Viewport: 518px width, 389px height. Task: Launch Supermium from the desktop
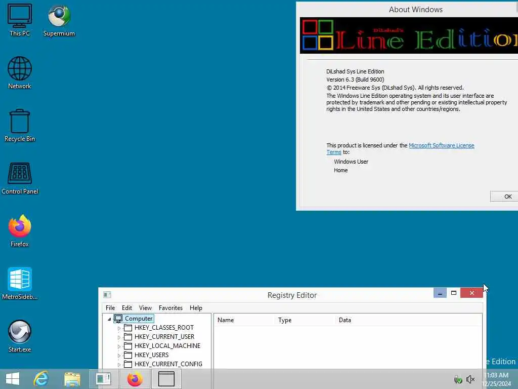tap(59, 20)
